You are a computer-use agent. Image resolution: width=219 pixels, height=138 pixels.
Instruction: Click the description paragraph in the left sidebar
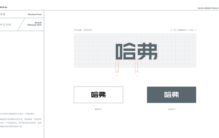20,120
